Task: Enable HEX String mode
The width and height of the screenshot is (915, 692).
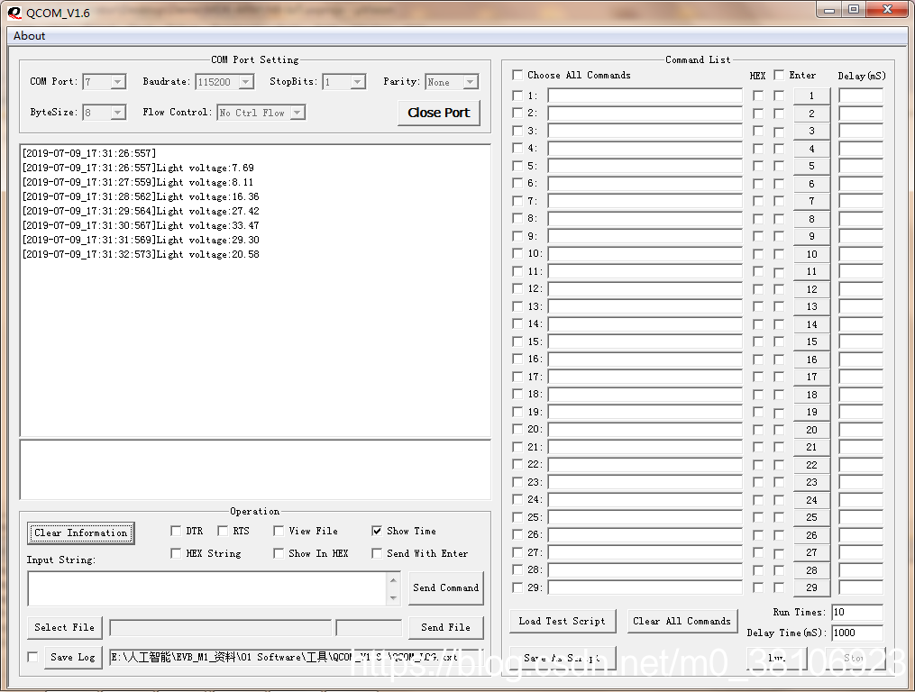Action: 174,553
